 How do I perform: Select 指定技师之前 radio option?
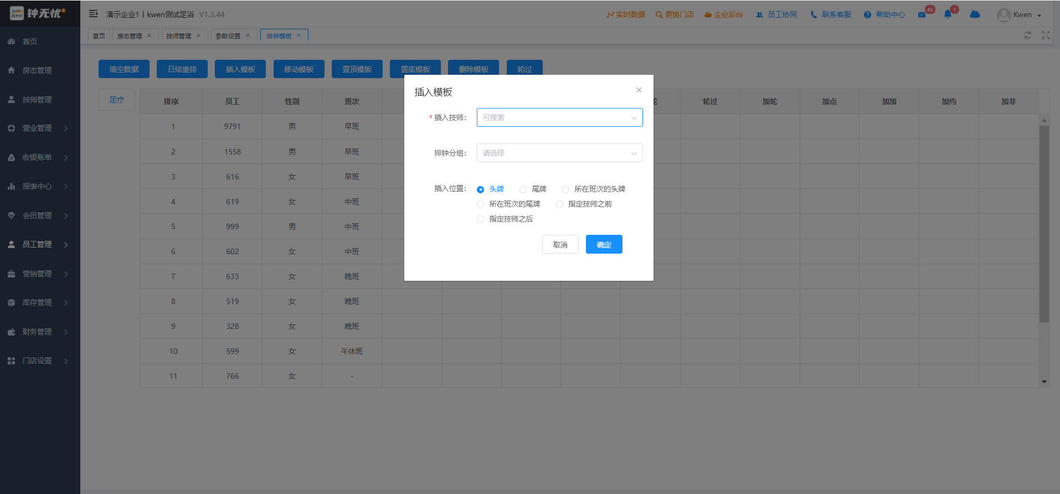pyautogui.click(x=559, y=204)
